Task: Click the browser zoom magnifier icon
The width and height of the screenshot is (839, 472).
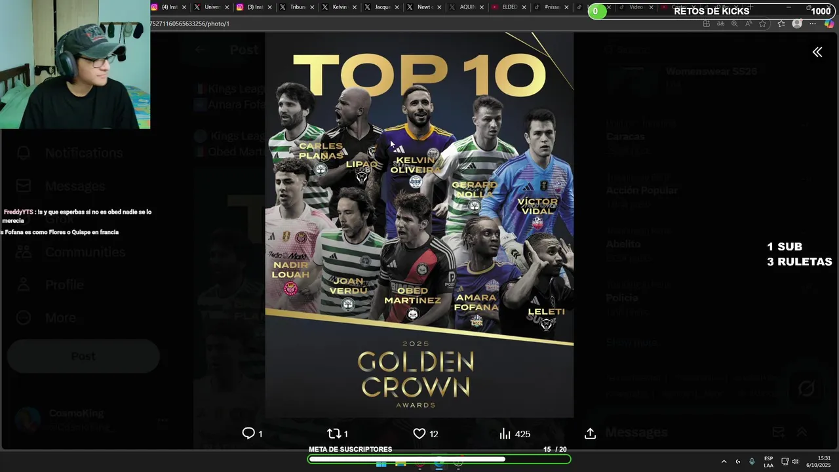Action: 734,24
